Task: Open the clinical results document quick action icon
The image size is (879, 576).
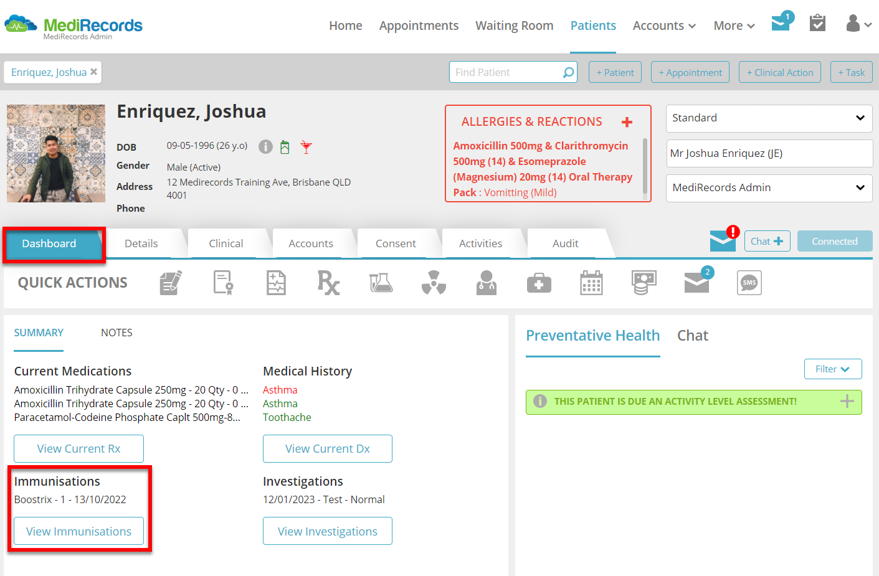Action: [x=276, y=283]
